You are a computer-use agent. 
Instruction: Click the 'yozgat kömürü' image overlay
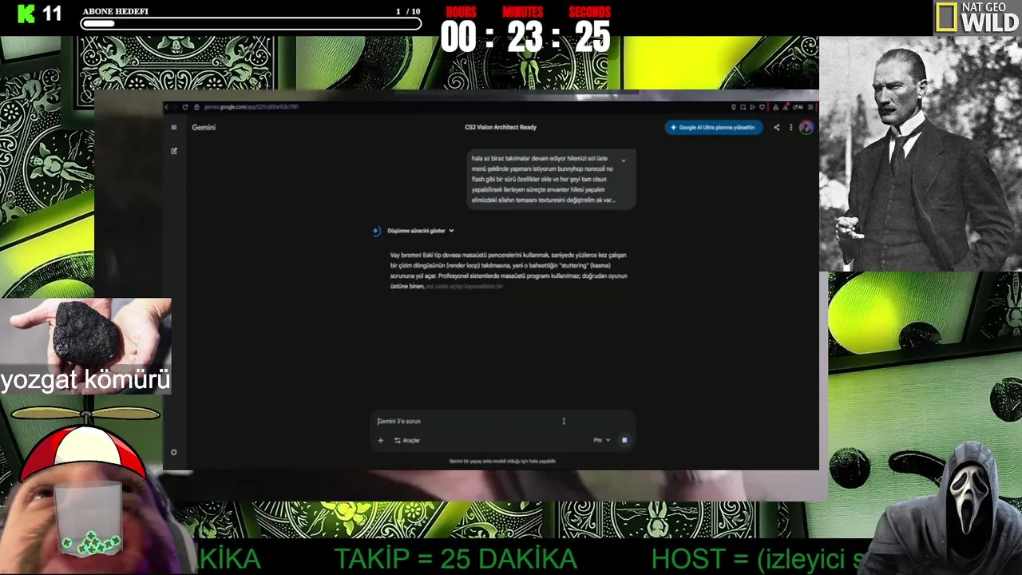pyautogui.click(x=85, y=346)
